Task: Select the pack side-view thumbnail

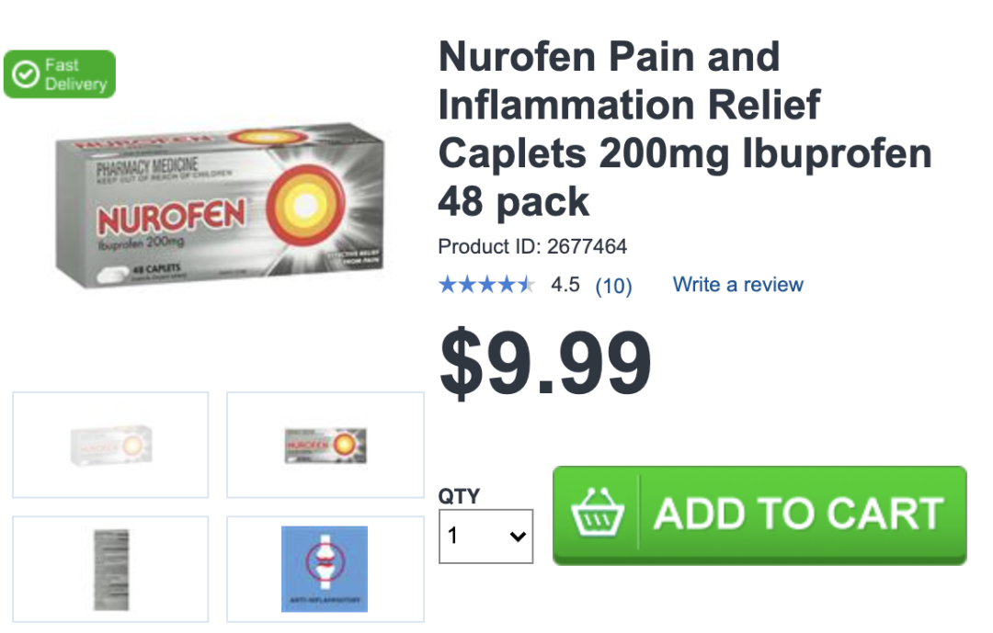Action: tap(111, 570)
